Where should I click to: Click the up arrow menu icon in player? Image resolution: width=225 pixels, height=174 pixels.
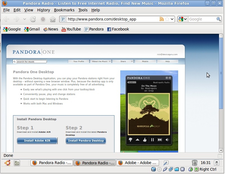click(137, 140)
